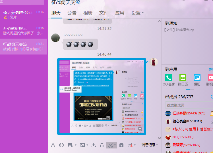This screenshot has width=213, height=153.
Task: Click the gift box icon
Action: click(x=102, y=145)
